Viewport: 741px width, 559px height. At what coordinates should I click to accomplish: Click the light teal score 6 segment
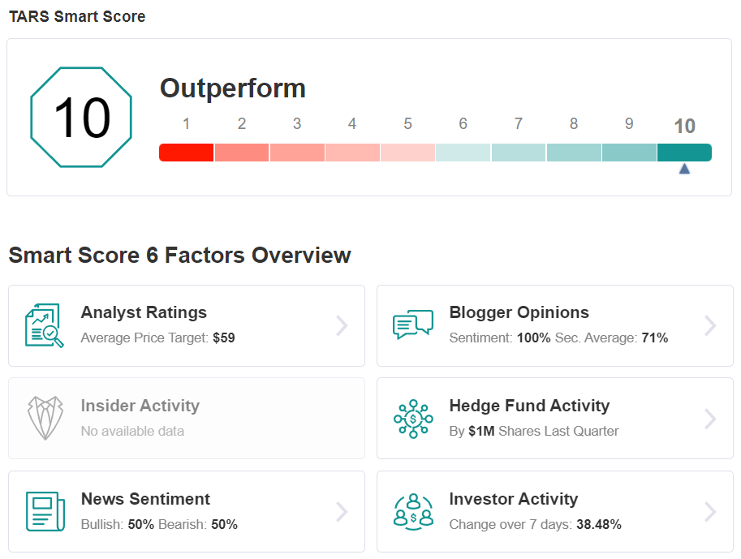[463, 153]
